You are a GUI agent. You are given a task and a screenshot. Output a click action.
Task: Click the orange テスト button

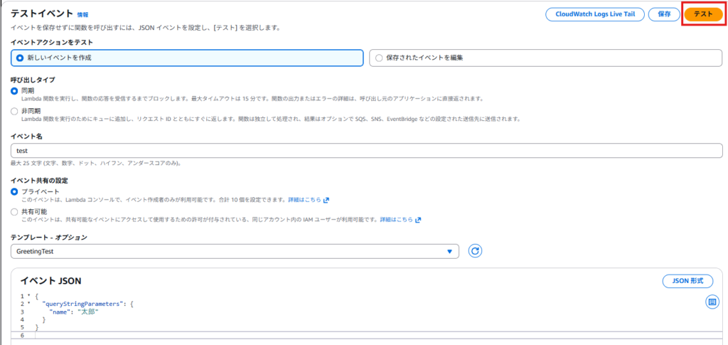[x=703, y=14]
